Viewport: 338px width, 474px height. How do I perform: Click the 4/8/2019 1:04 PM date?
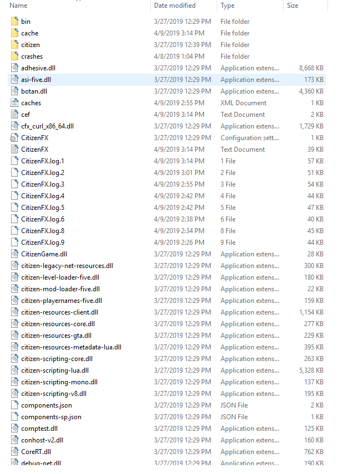click(179, 56)
